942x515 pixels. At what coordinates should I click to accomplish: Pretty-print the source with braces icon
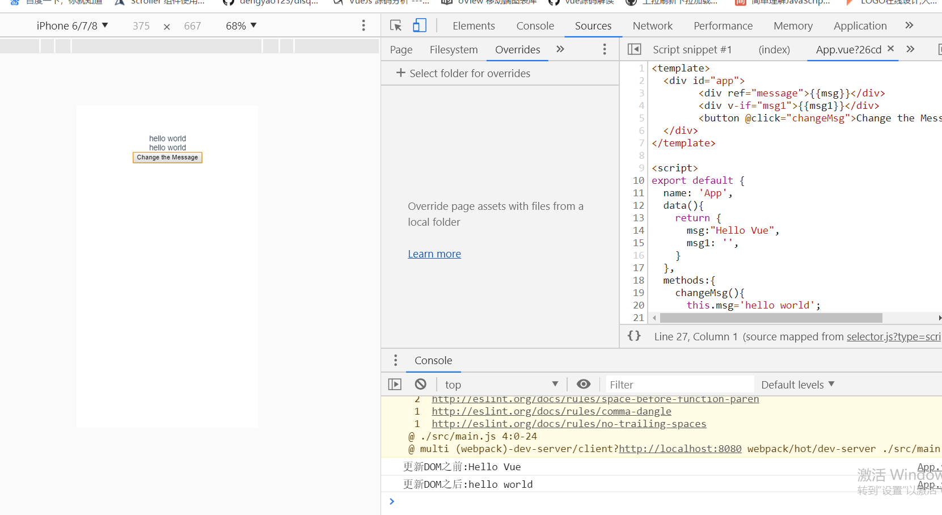click(x=634, y=336)
